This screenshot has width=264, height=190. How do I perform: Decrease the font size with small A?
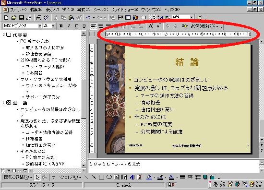coord(158,26)
